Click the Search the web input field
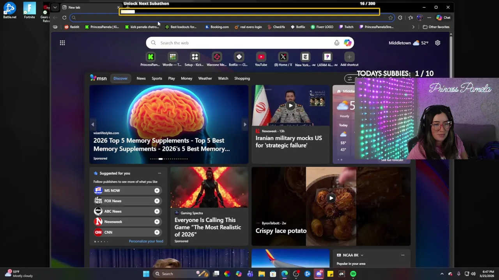This screenshot has width=499, height=280. [250, 43]
